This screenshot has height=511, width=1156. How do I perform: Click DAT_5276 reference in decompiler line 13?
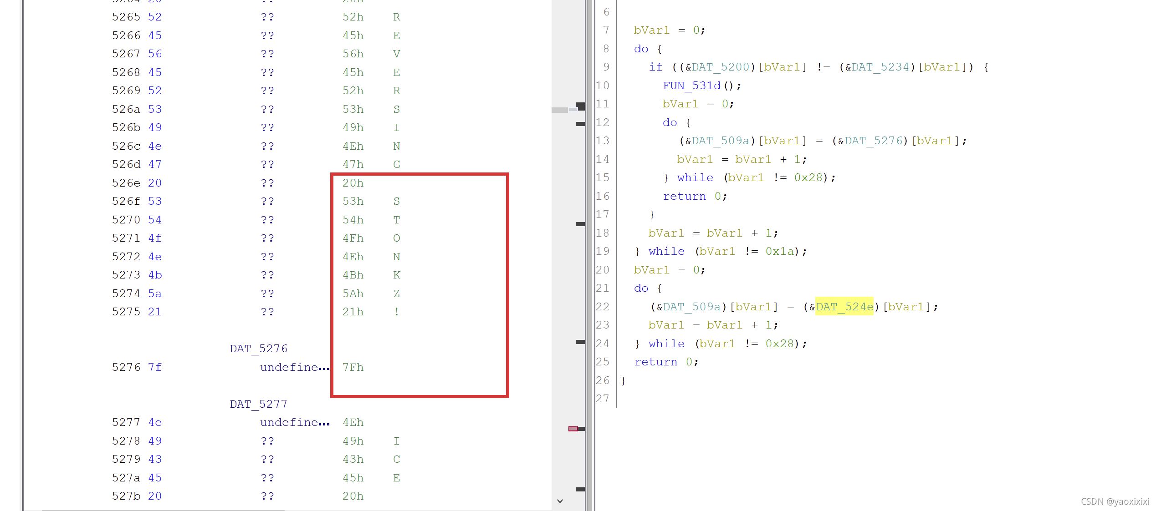point(873,141)
